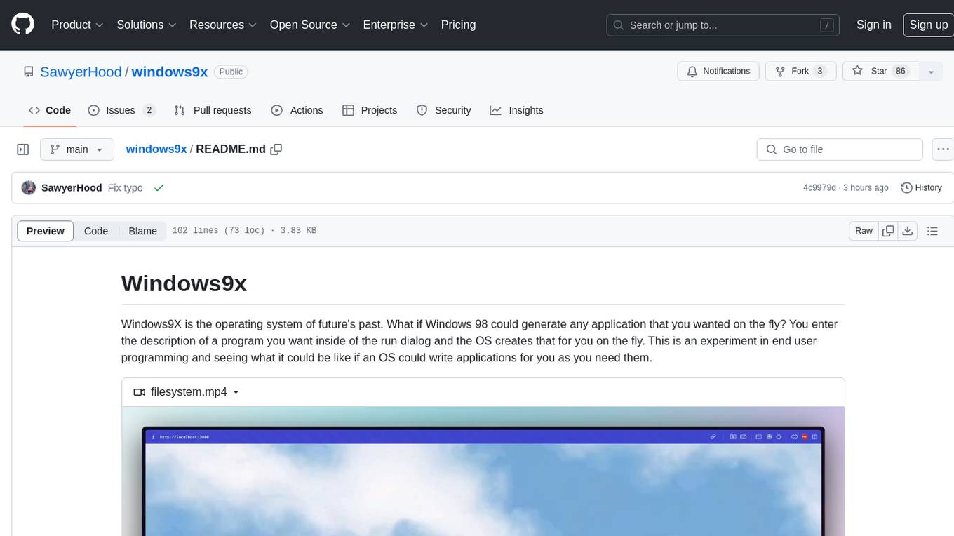Open the Pricing page
Screen dimensions: 954x536
pos(458,25)
